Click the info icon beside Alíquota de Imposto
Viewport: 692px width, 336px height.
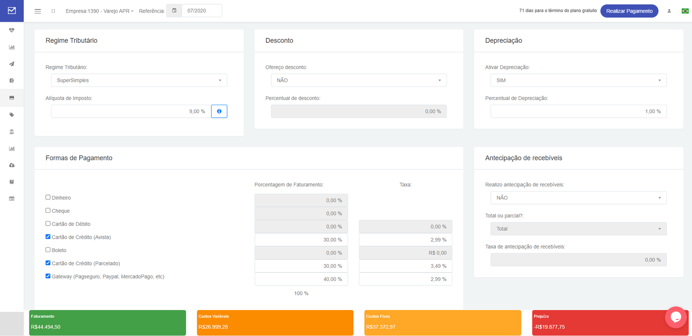click(219, 111)
